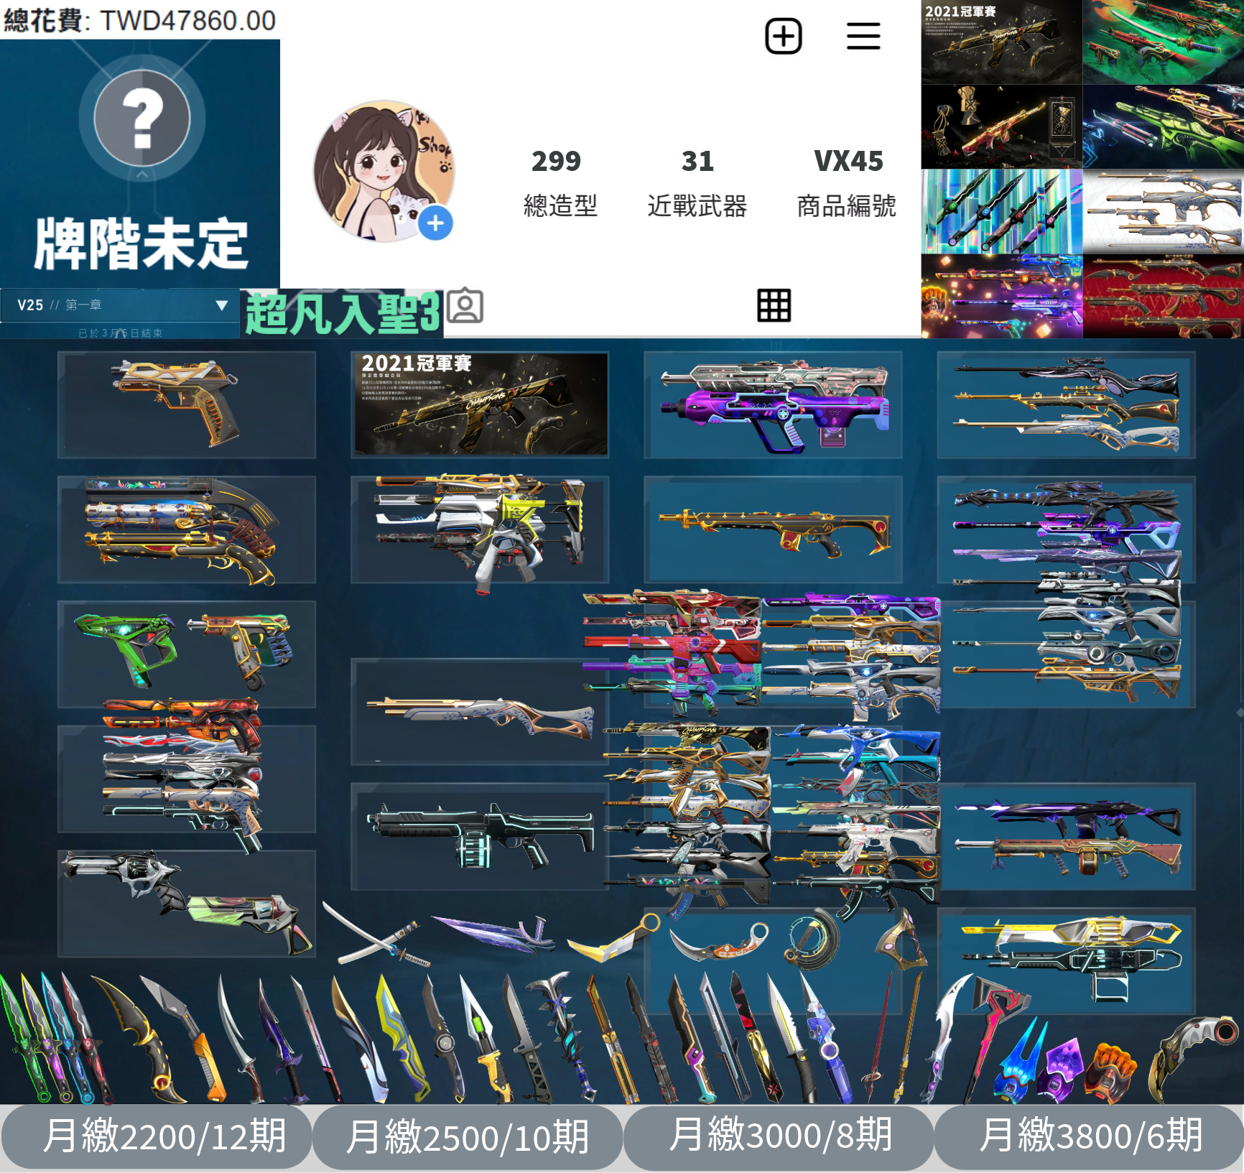Screen dimensions: 1244x1173
Task: Tap the blue plus badge on avatar
Action: pos(435,223)
